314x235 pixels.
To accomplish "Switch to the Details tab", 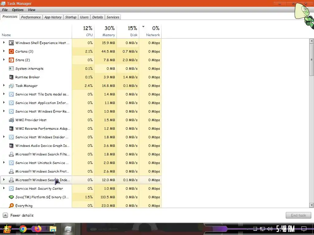I will pos(98,17).
